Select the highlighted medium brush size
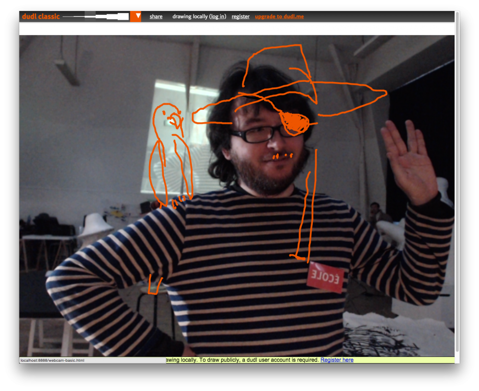Screen dimensions: 479x391 pos(90,16)
